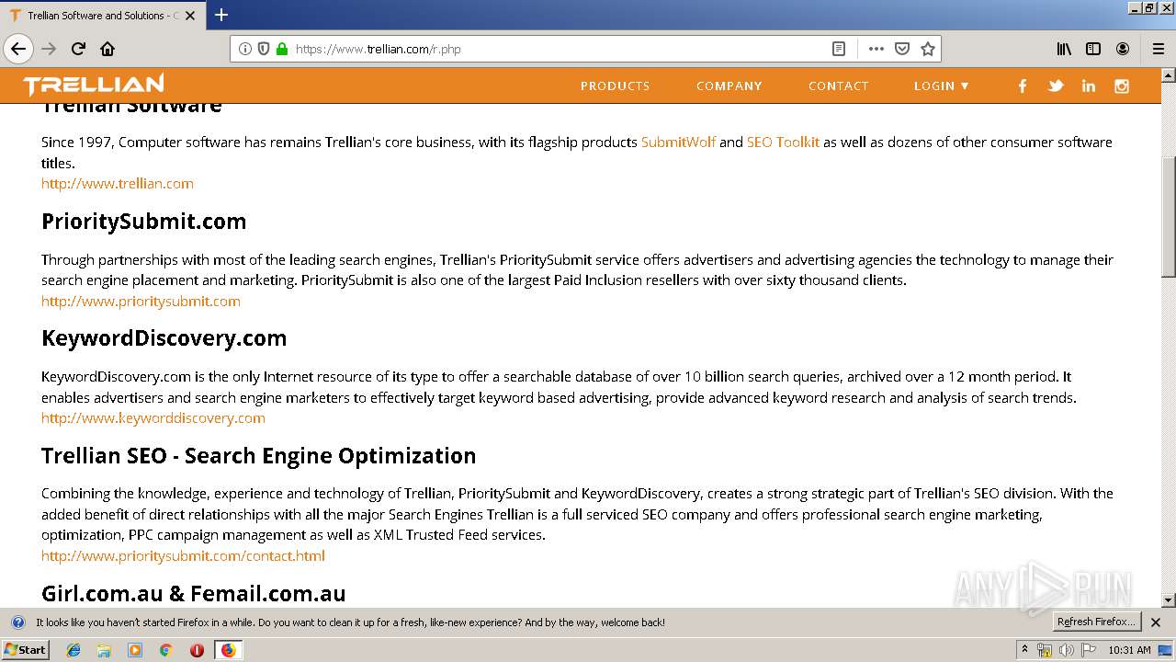The width and height of the screenshot is (1176, 662).
Task: Open page actions three-dot menu
Action: tap(876, 49)
